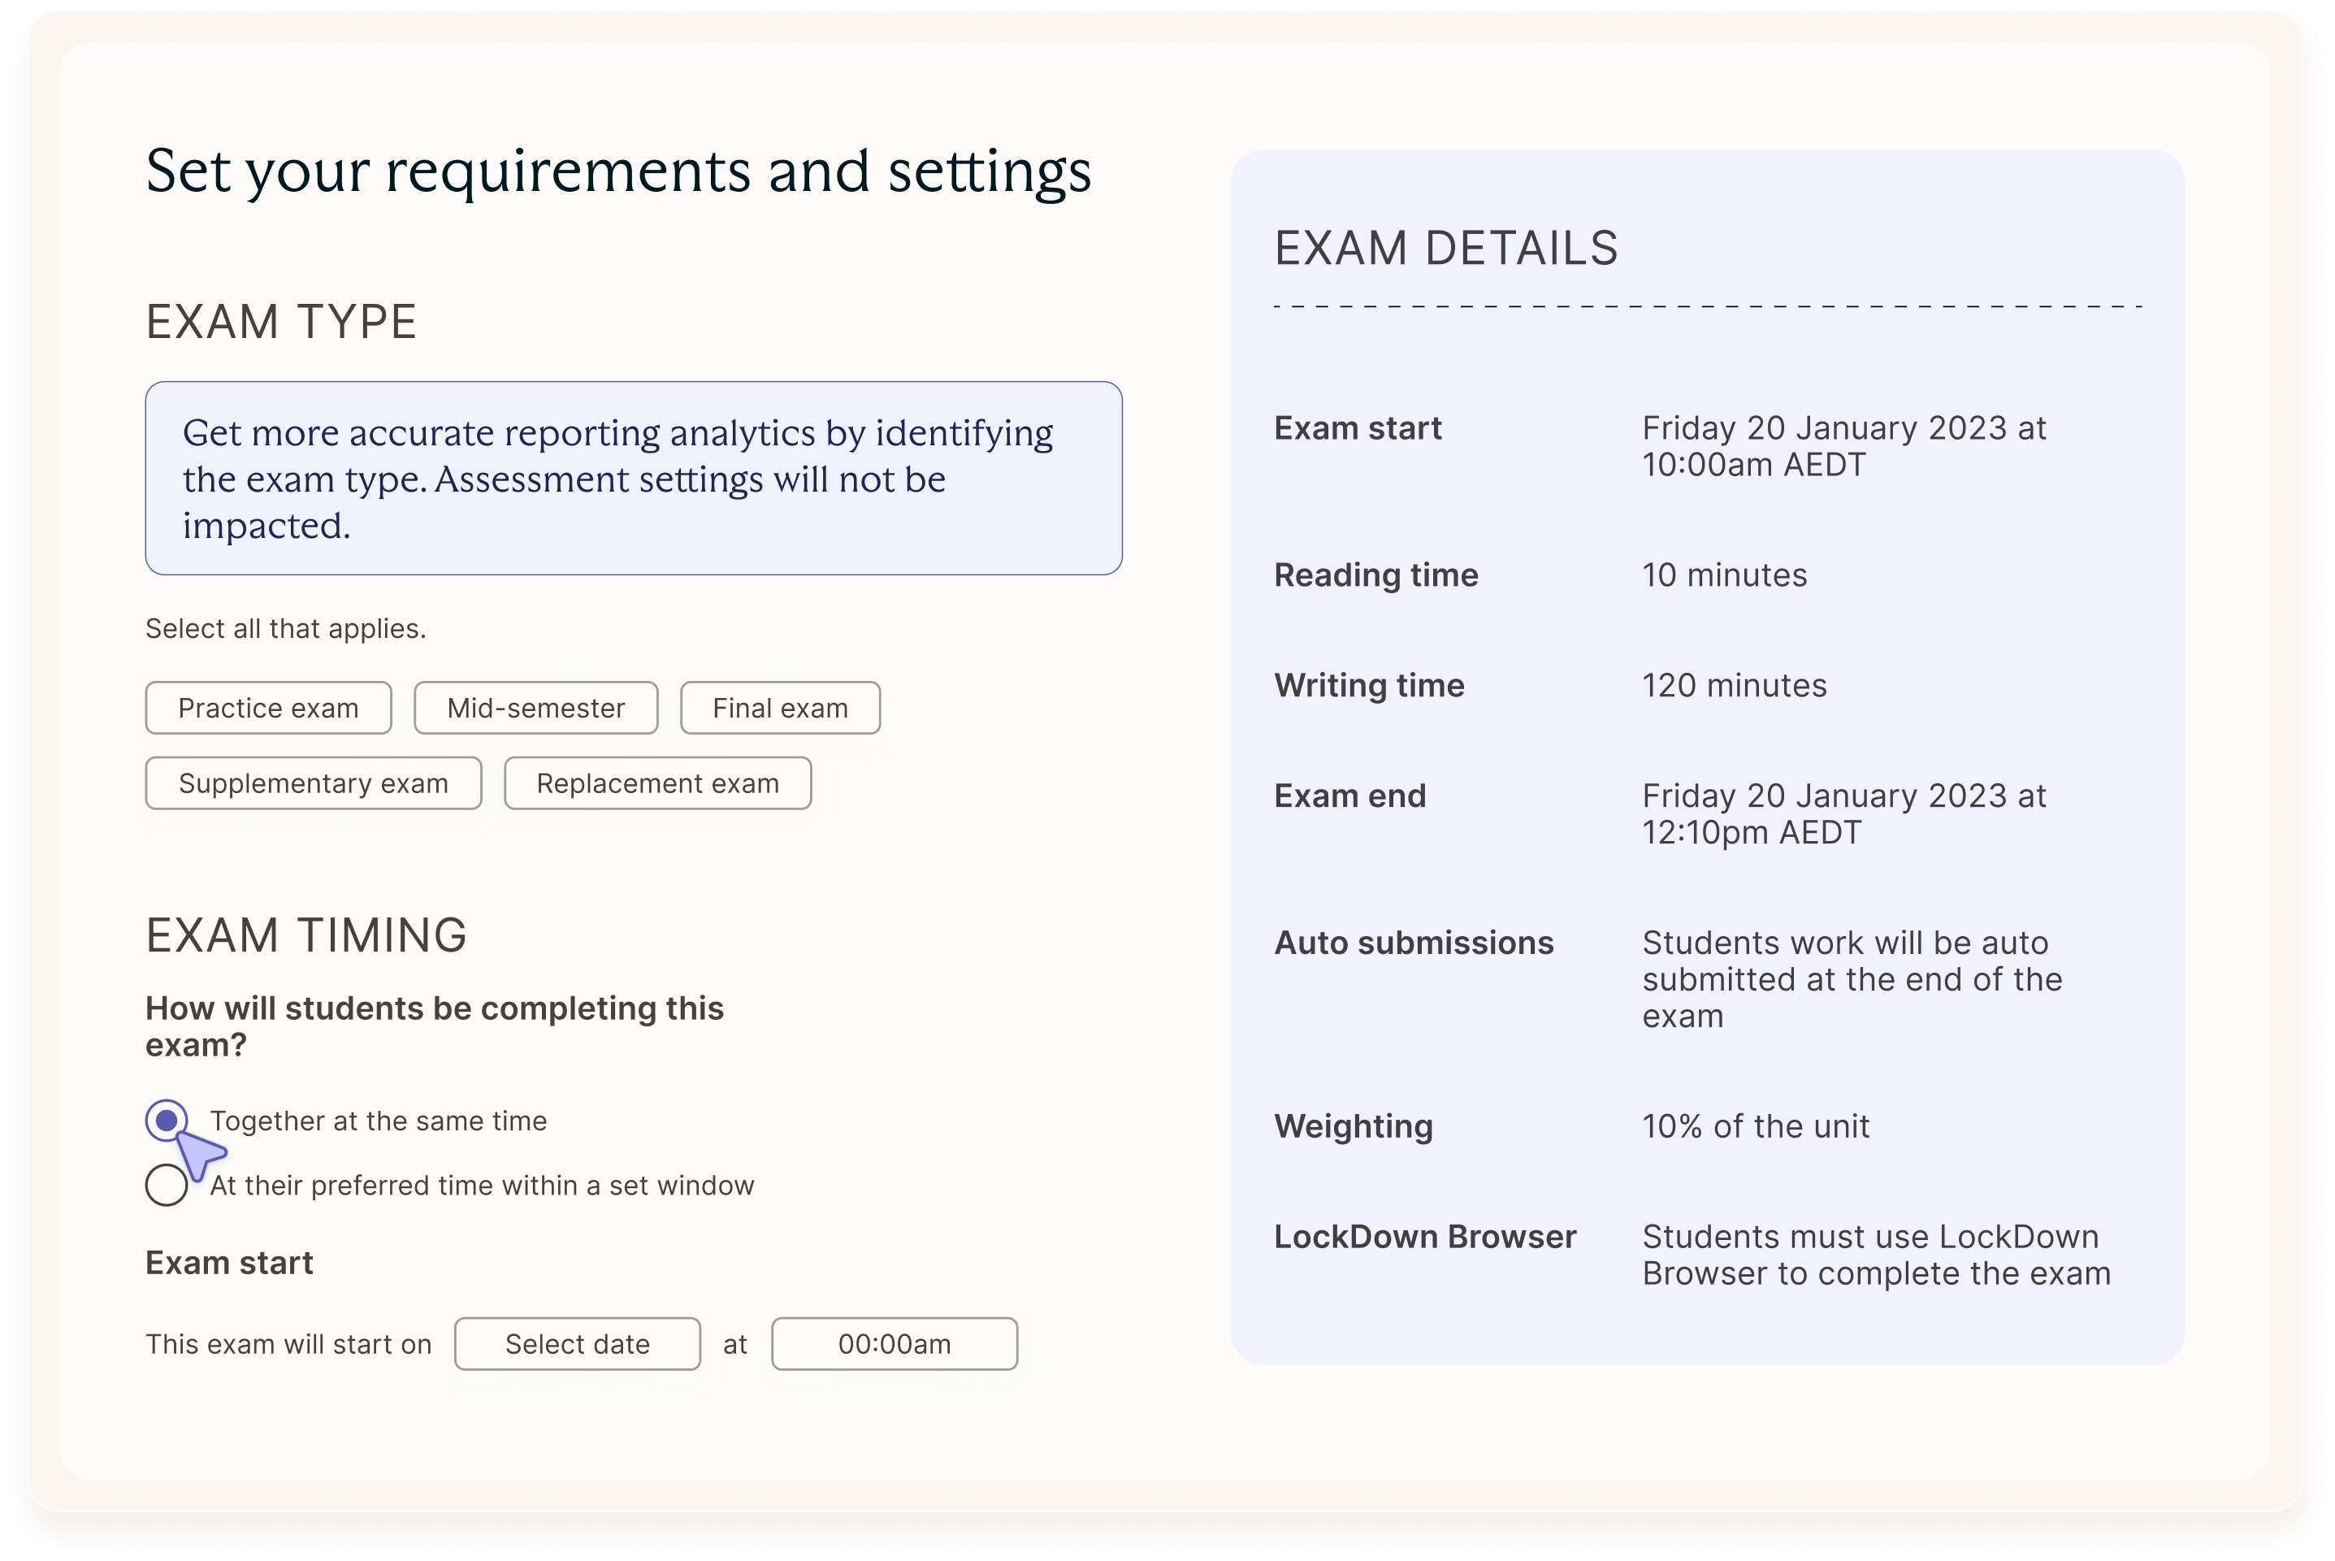Choose the Final exam type chip

pyautogui.click(x=780, y=708)
